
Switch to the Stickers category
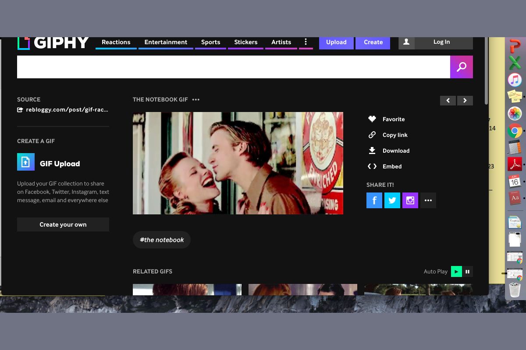click(x=245, y=42)
